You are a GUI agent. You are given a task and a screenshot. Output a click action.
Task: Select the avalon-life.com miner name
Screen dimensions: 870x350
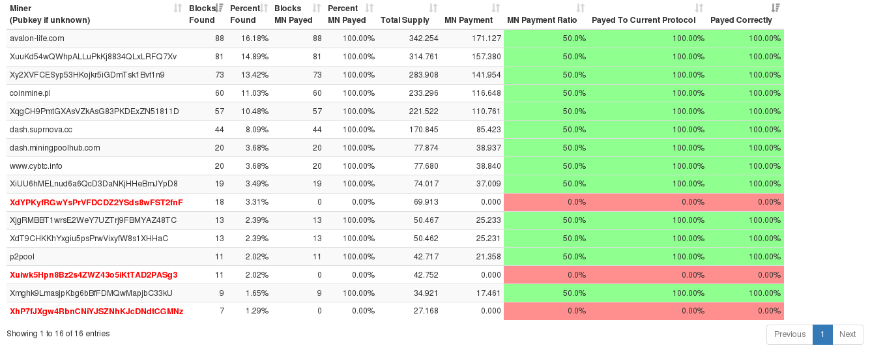tap(36, 38)
